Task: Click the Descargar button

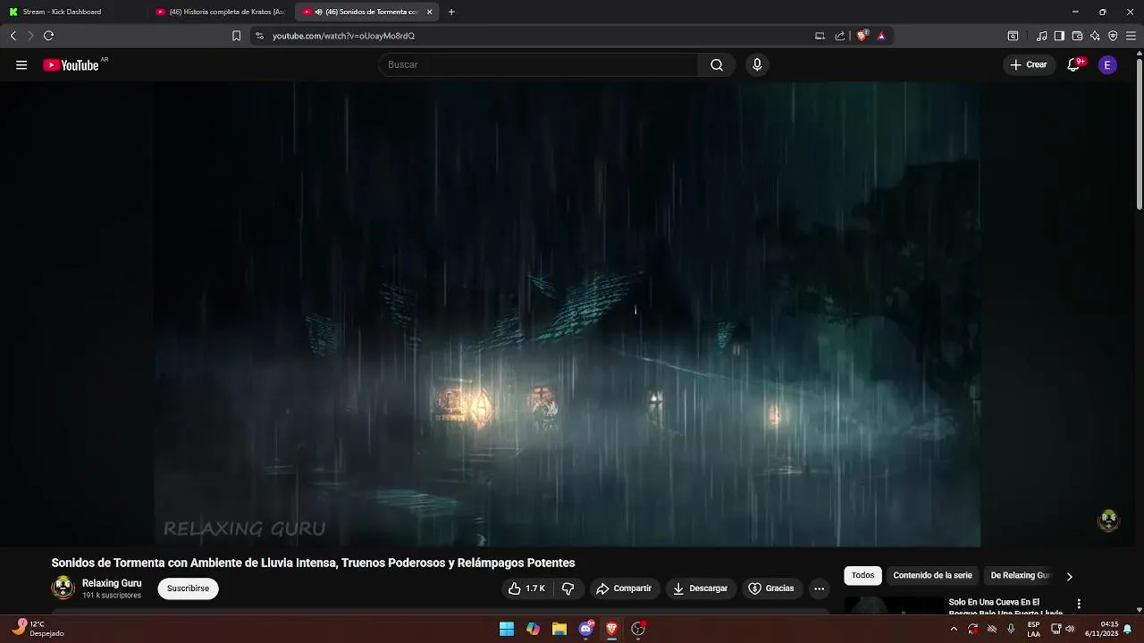Action: [x=700, y=589]
